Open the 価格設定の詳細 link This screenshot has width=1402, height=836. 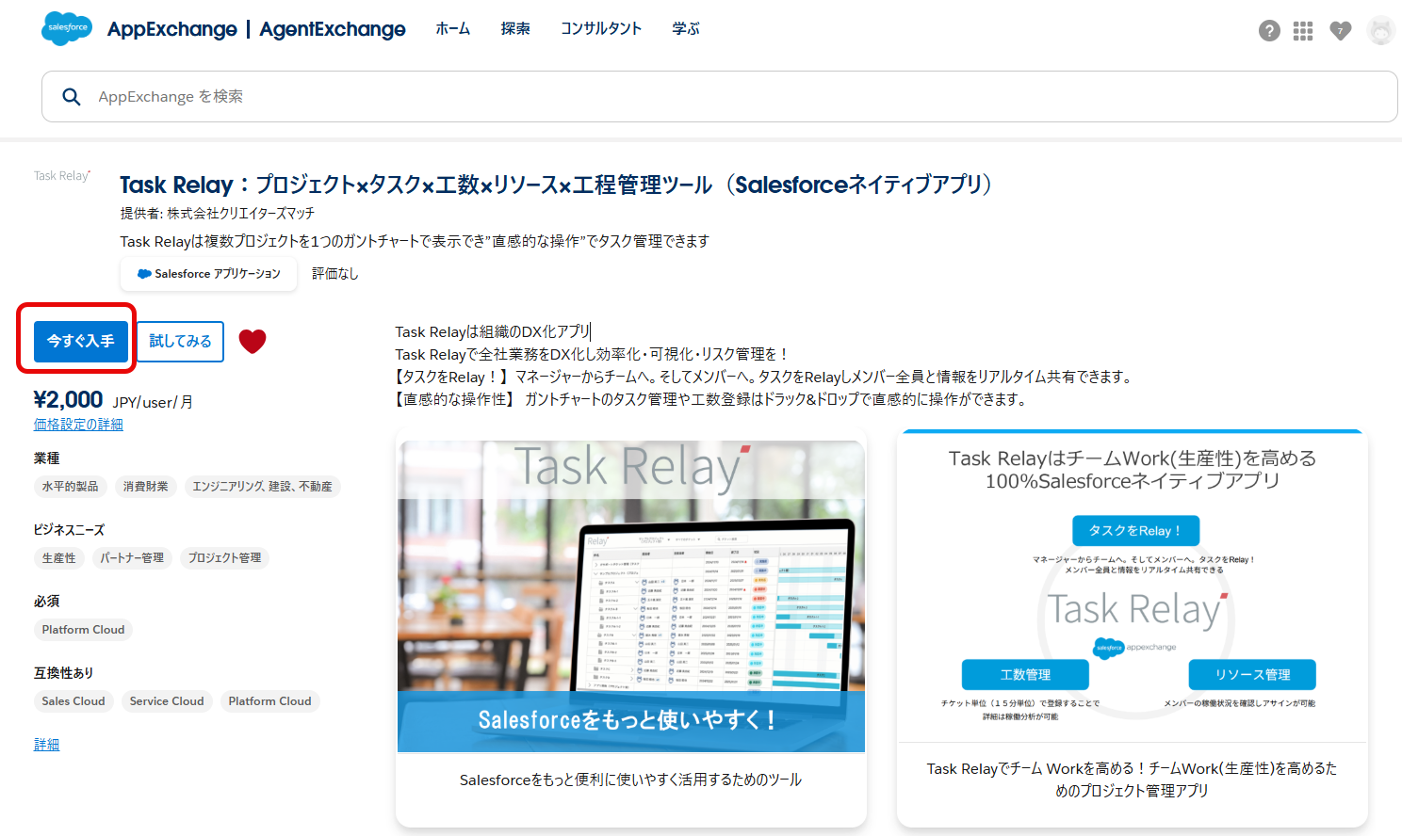coord(78,425)
